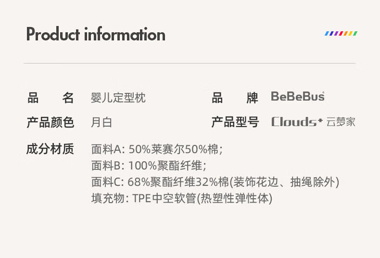Click the 云梦家 text beside Clouds+
Screen dimensions: 380x258
341,122
